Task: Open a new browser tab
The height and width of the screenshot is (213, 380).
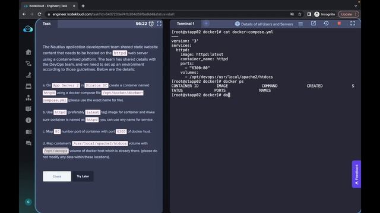Action: click(83, 6)
